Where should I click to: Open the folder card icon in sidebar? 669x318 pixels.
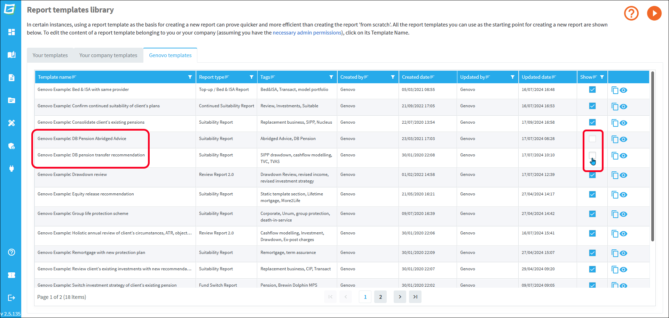tap(11, 100)
